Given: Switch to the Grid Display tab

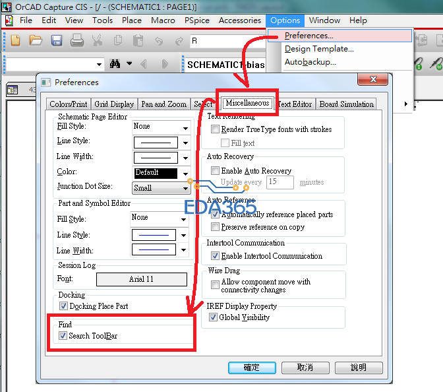Looking at the screenshot, I should pos(114,104).
